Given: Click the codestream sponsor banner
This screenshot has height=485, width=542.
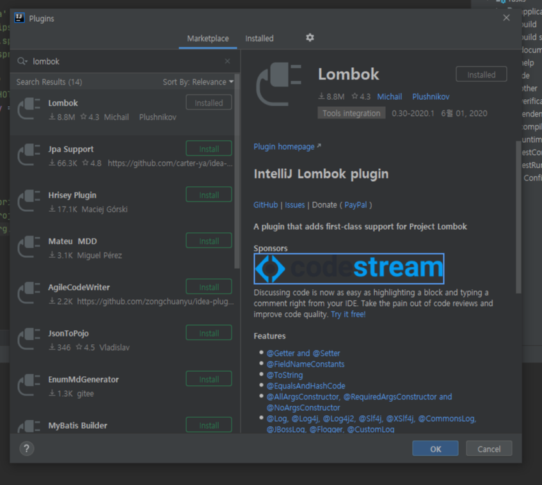Looking at the screenshot, I should tap(349, 269).
